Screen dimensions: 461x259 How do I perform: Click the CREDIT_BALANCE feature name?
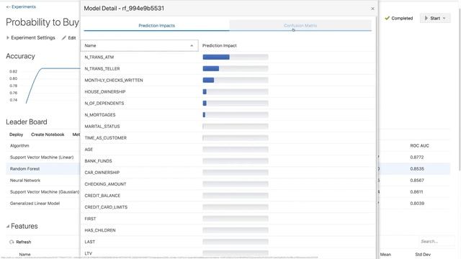pyautogui.click(x=102, y=196)
